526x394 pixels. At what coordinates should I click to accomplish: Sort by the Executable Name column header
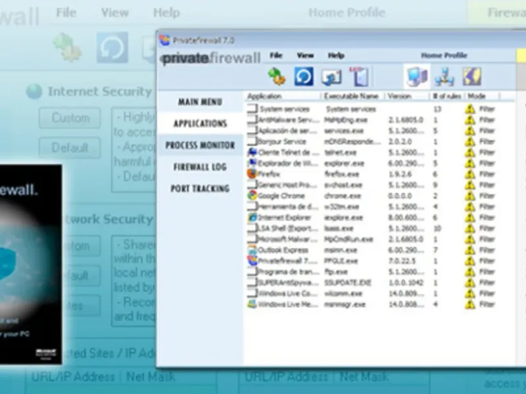[352, 97]
